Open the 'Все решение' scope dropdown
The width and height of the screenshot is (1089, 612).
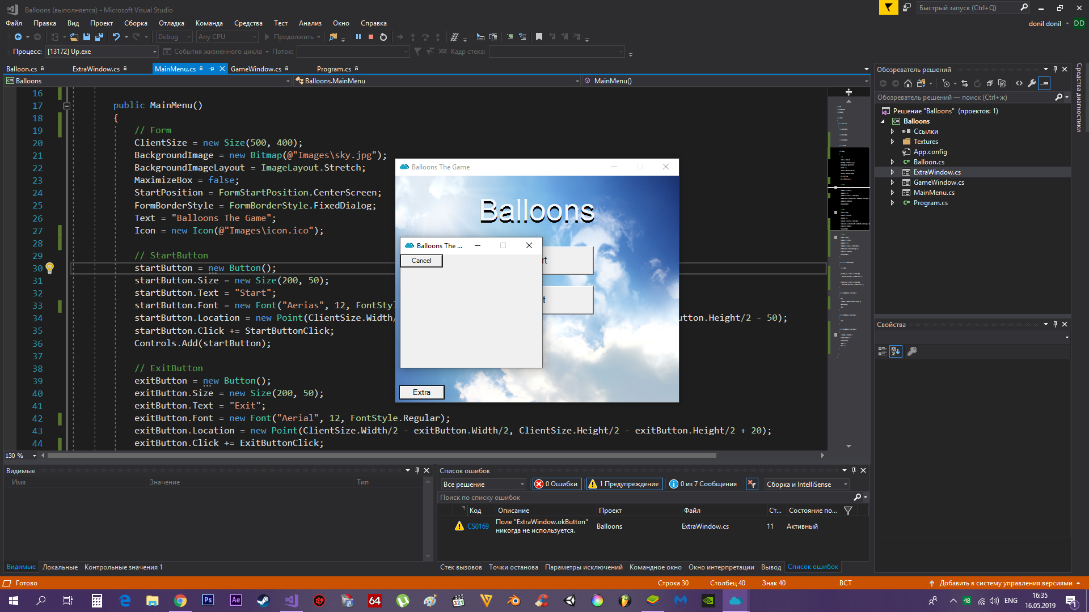484,484
